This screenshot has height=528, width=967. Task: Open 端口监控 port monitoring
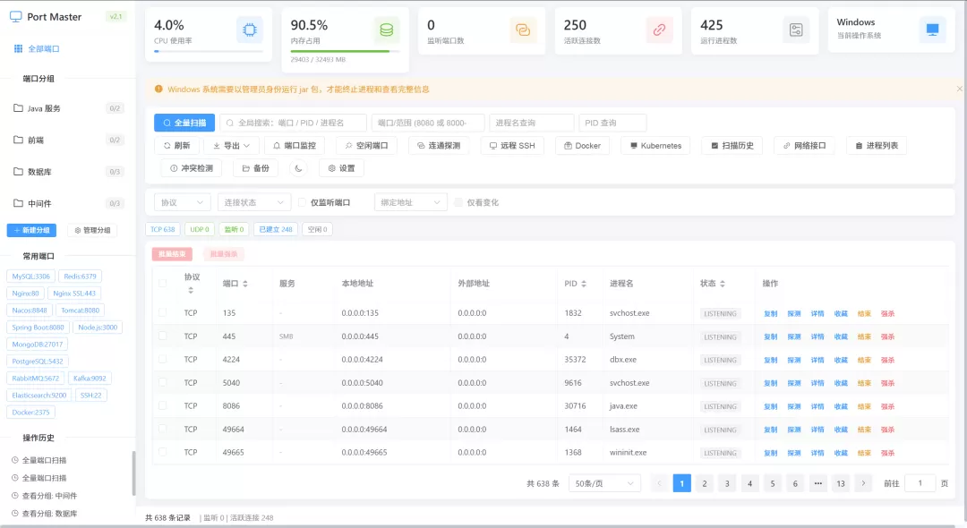(x=295, y=146)
